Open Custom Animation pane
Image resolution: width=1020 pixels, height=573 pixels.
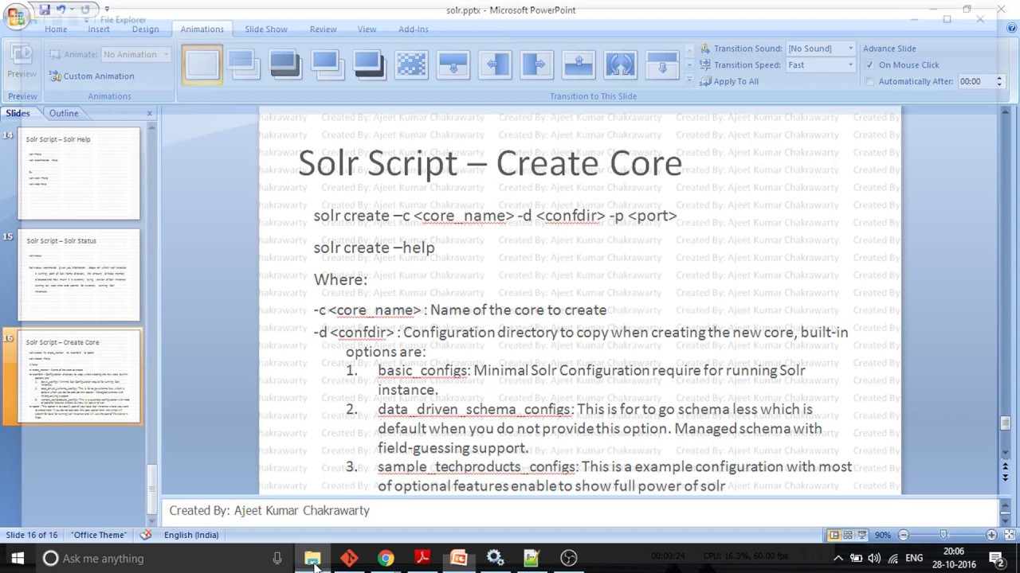click(91, 76)
